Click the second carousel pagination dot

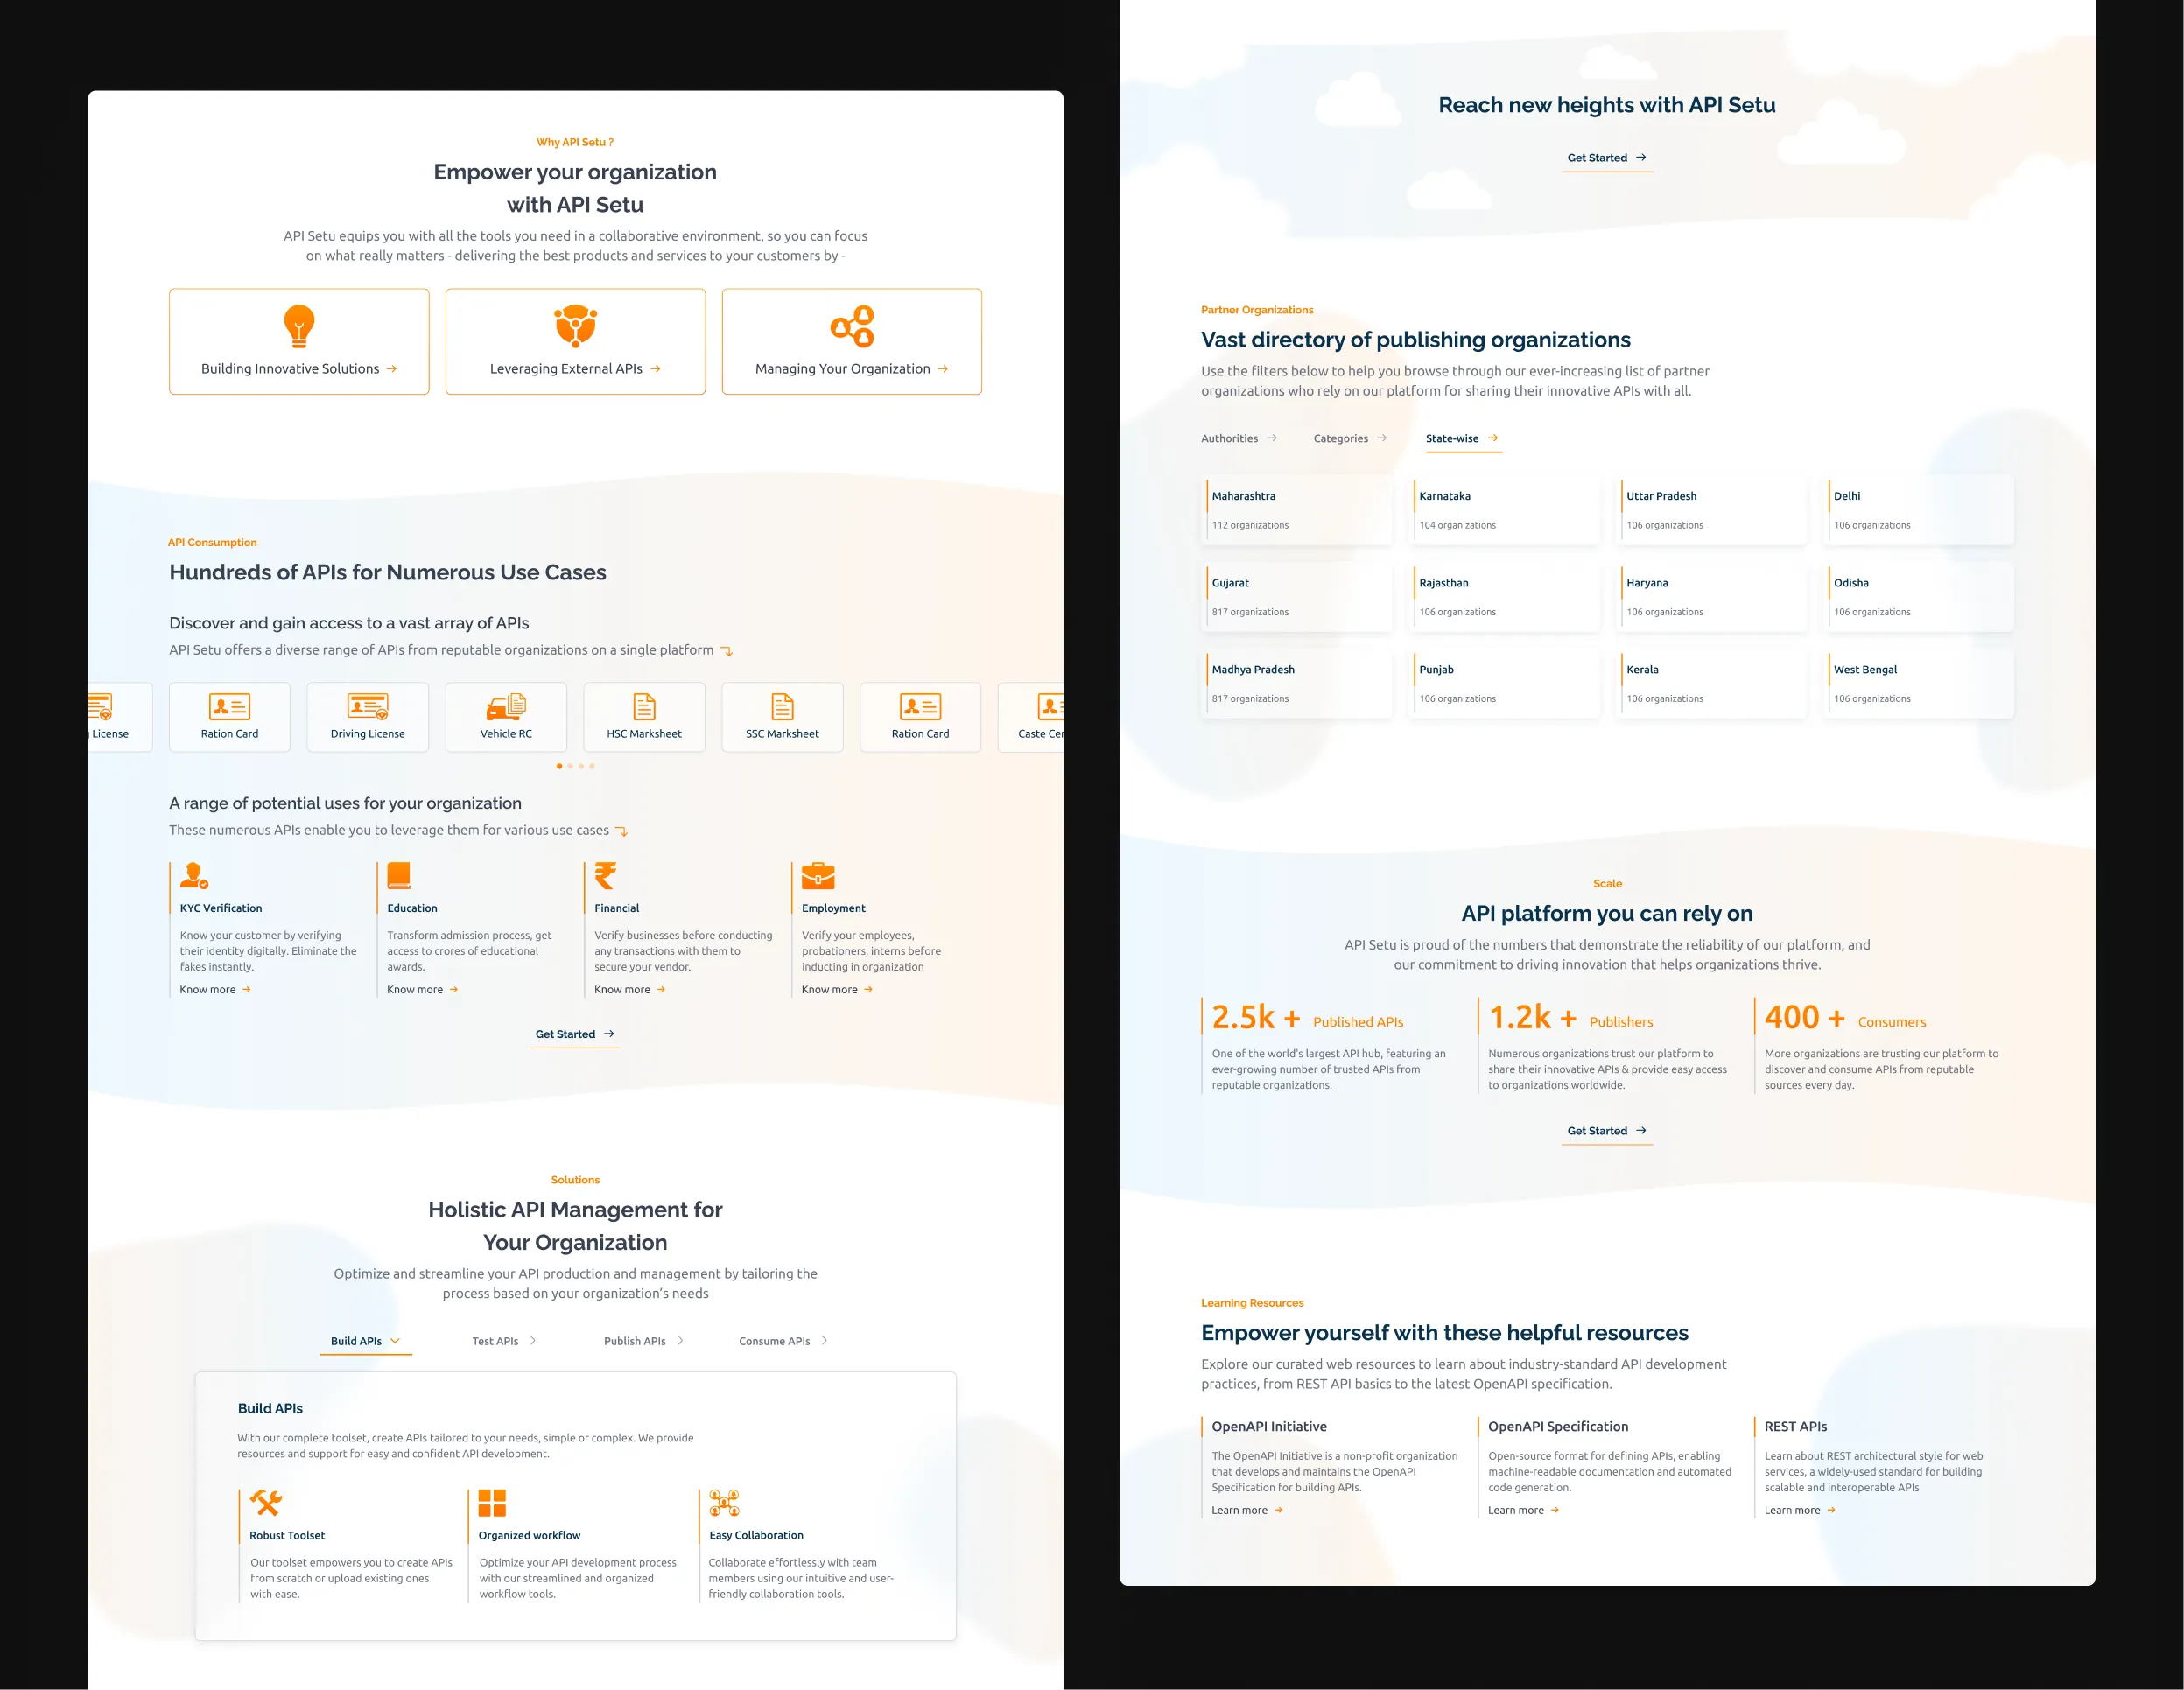click(570, 766)
